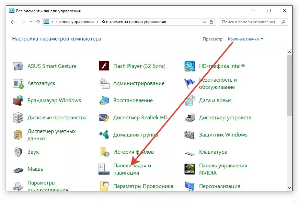Click the Автозапуск icon
300x202 pixels.
point(18,84)
